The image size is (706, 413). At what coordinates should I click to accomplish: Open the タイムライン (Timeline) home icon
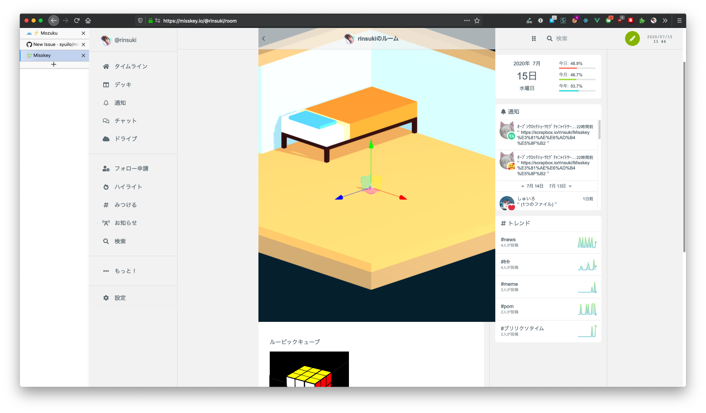(x=106, y=66)
